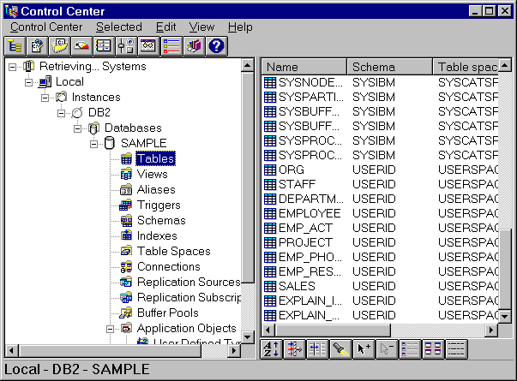Select Table Spaces in the tree
This screenshot has height=381, width=517.
tap(173, 252)
